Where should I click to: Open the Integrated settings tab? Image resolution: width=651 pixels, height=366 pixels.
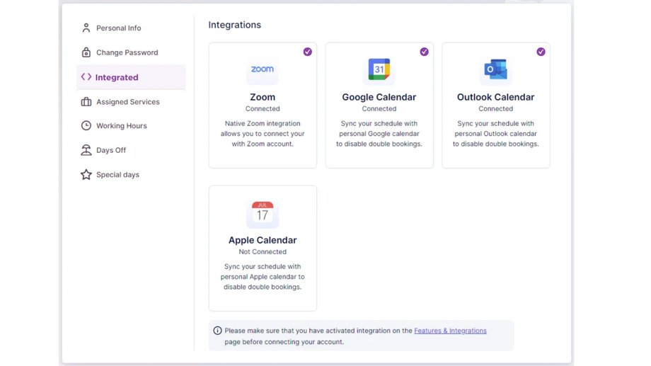pyautogui.click(x=117, y=78)
